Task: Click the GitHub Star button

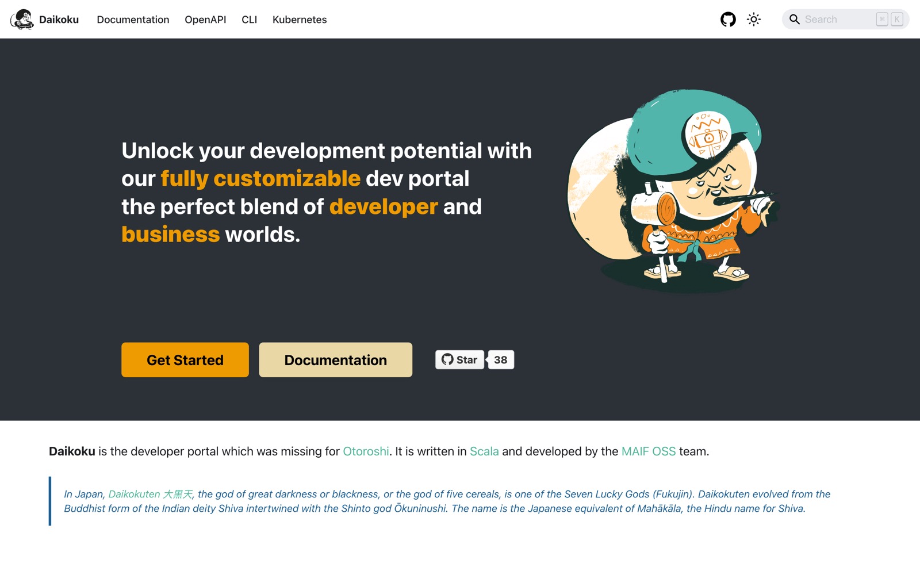Action: tap(459, 360)
